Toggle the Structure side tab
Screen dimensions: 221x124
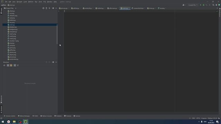click(1, 110)
